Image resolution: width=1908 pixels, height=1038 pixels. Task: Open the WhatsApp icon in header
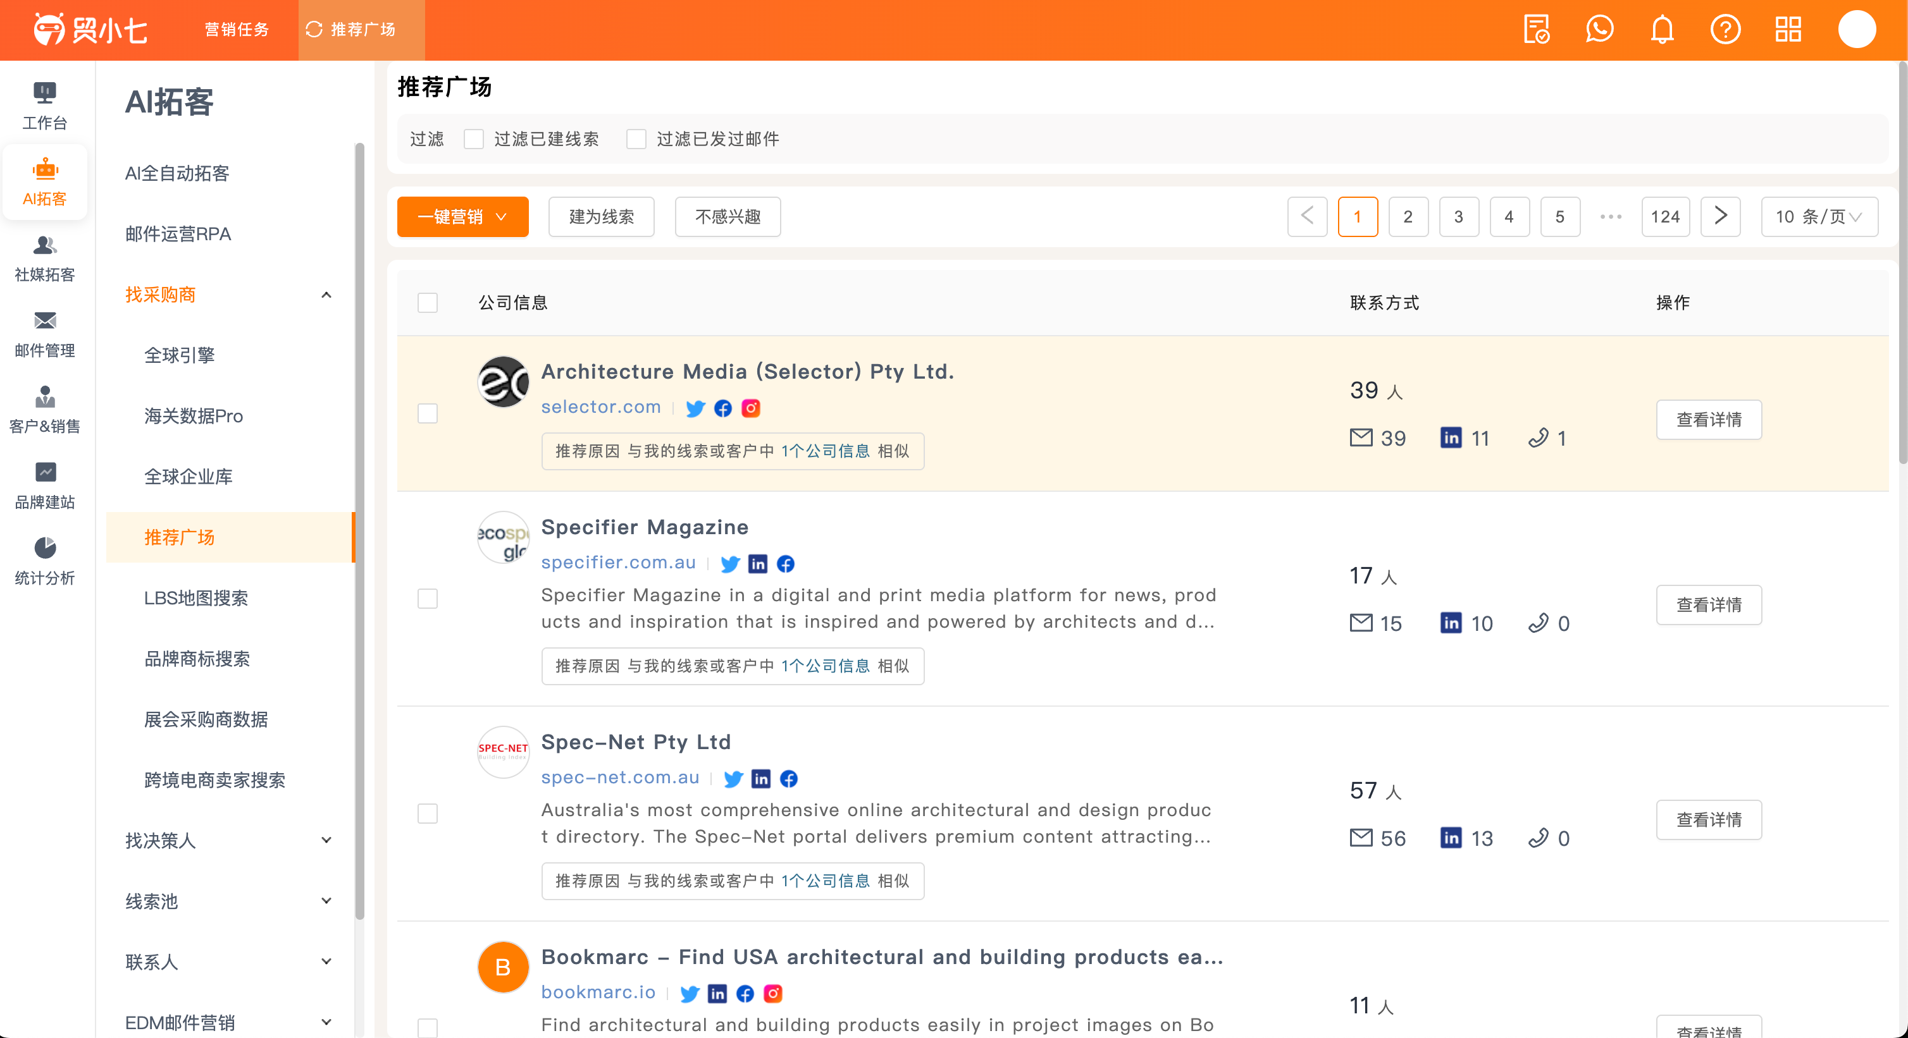1599,30
